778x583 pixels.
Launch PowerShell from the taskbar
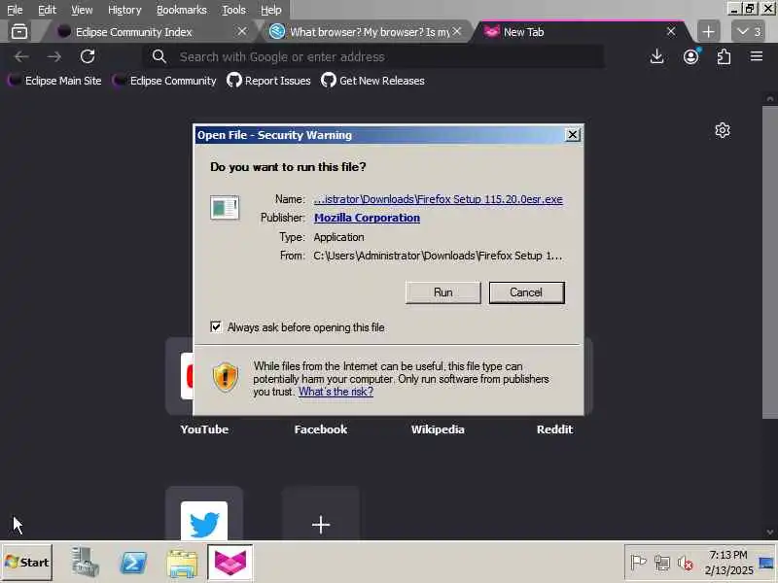pos(133,563)
